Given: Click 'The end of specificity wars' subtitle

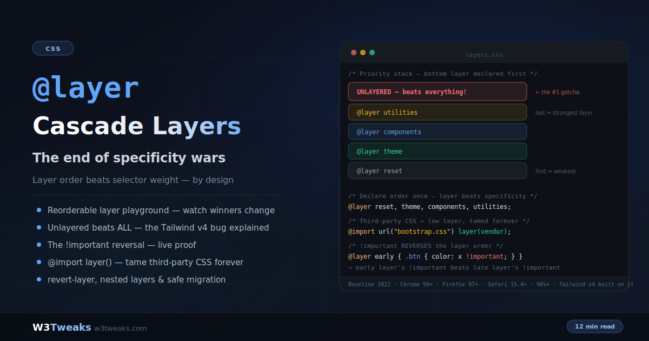Looking at the screenshot, I should click(x=129, y=158).
